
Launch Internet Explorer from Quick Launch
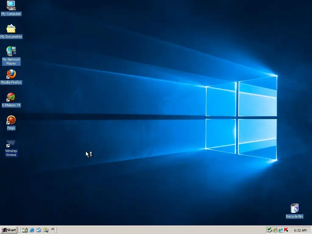click(x=32, y=230)
